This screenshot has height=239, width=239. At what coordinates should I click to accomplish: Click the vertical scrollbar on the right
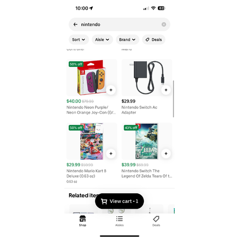point(173,99)
